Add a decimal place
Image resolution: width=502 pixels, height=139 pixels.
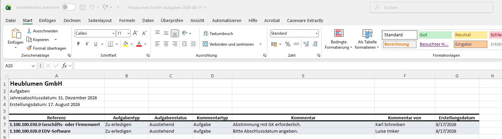click(306, 44)
